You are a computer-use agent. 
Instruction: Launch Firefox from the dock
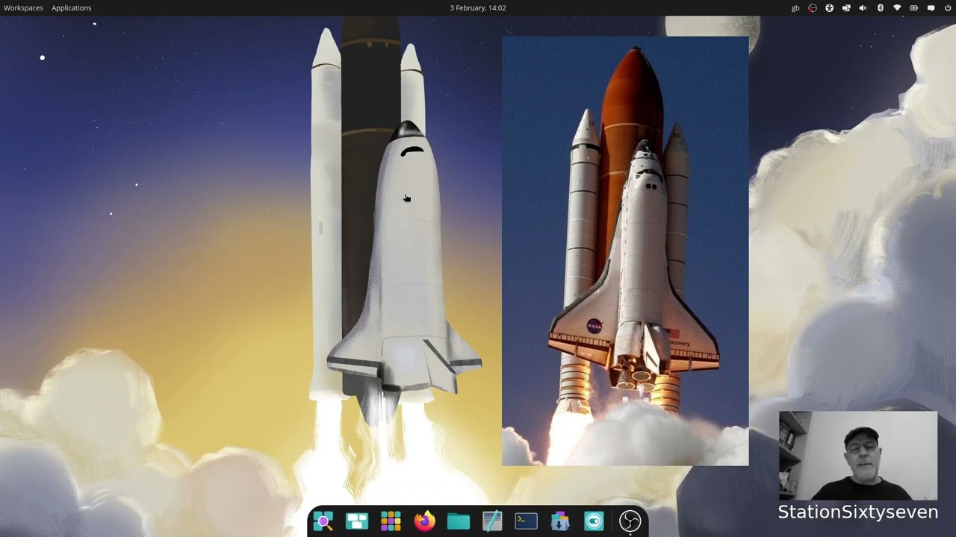pyautogui.click(x=424, y=521)
